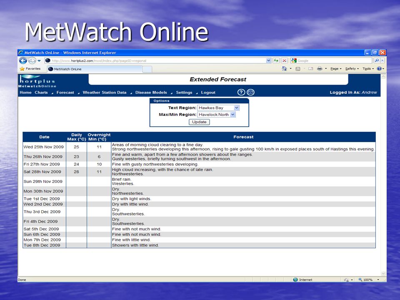The height and width of the screenshot is (300, 400).
Task: Click the Home page icon in command bar
Action: pyautogui.click(x=284, y=69)
